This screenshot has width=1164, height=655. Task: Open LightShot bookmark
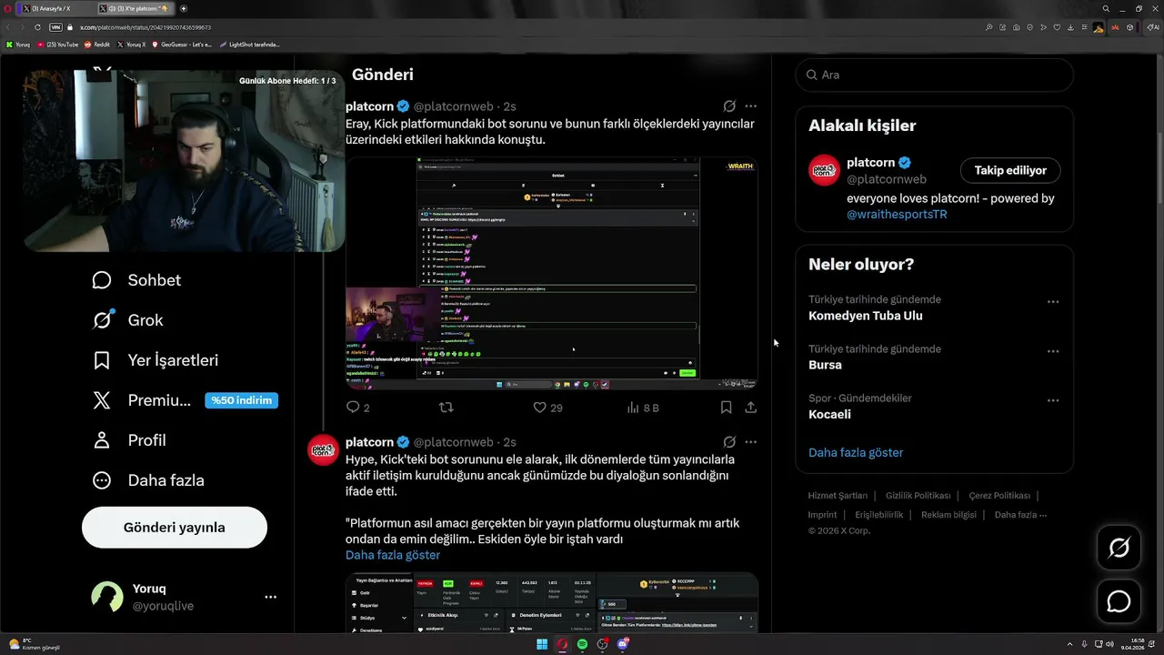click(250, 44)
